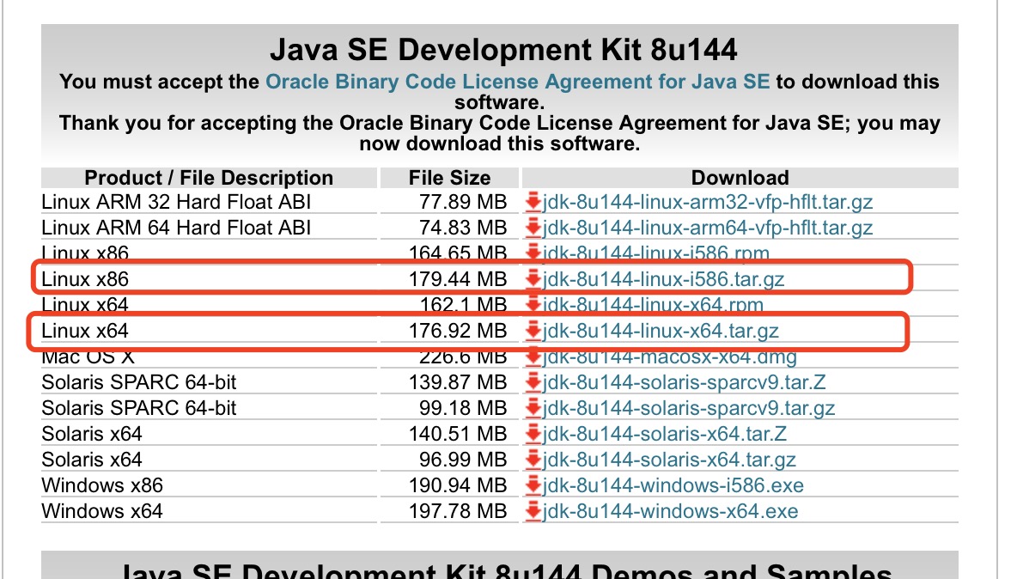Click the '99.18 MB' file size
Viewport: 1017px width, 579px height.
463,408
